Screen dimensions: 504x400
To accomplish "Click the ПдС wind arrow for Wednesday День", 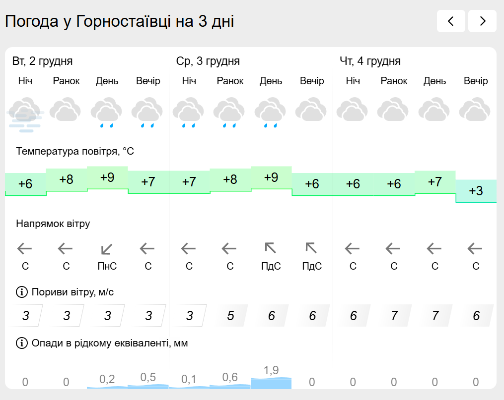I will click(271, 248).
